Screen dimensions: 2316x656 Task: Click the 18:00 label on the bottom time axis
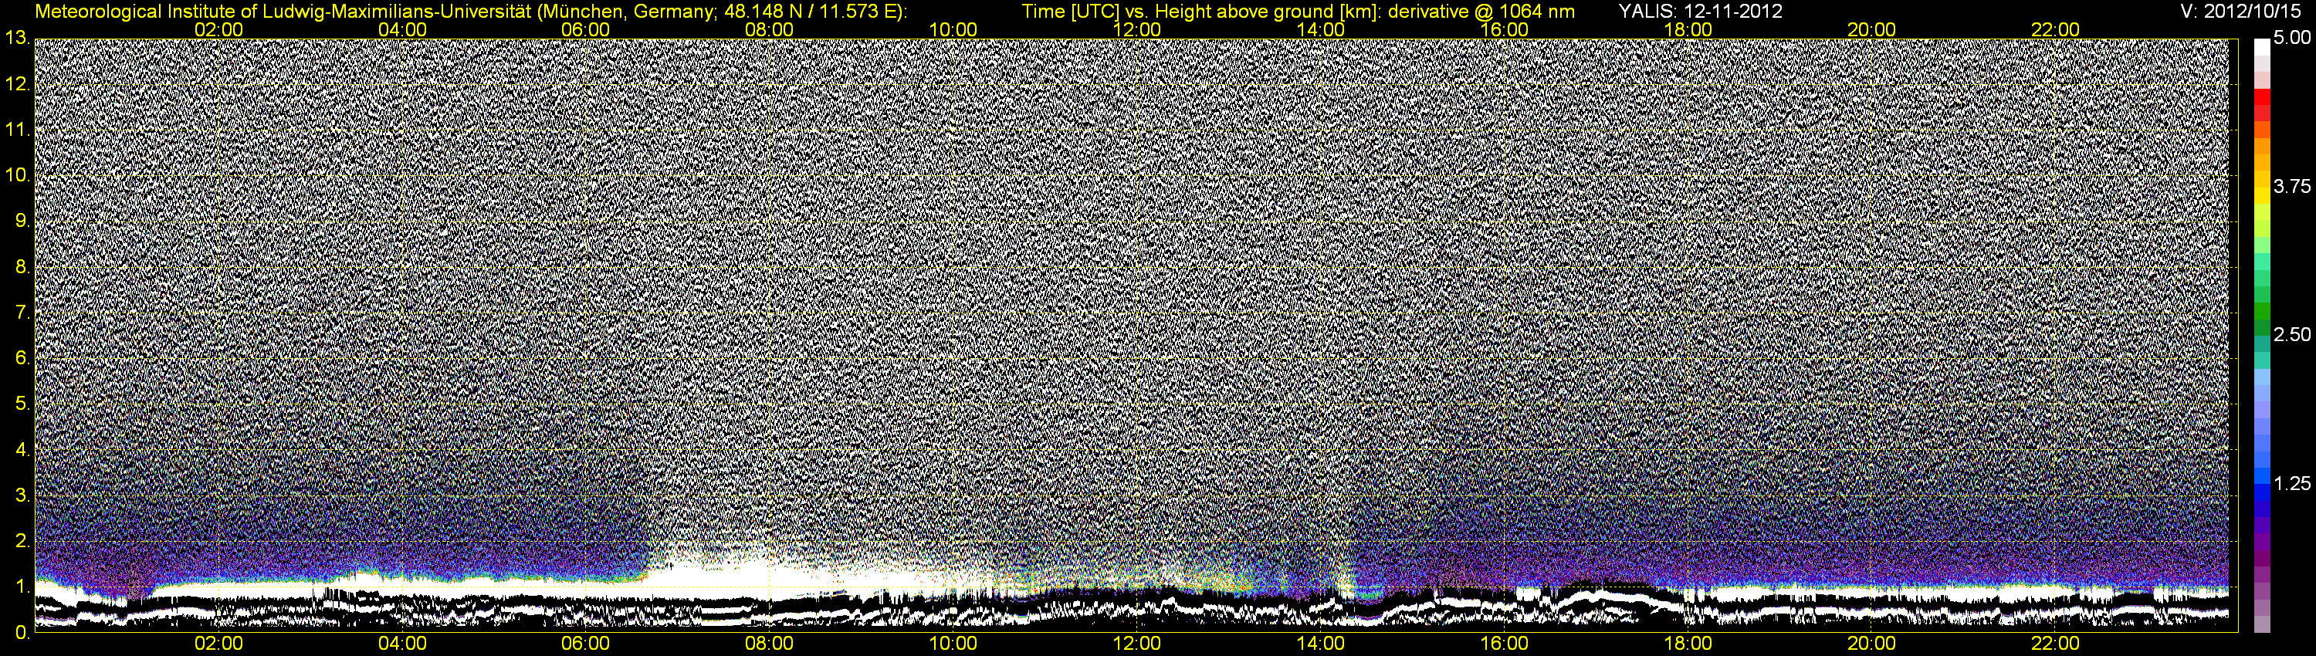click(x=1688, y=644)
